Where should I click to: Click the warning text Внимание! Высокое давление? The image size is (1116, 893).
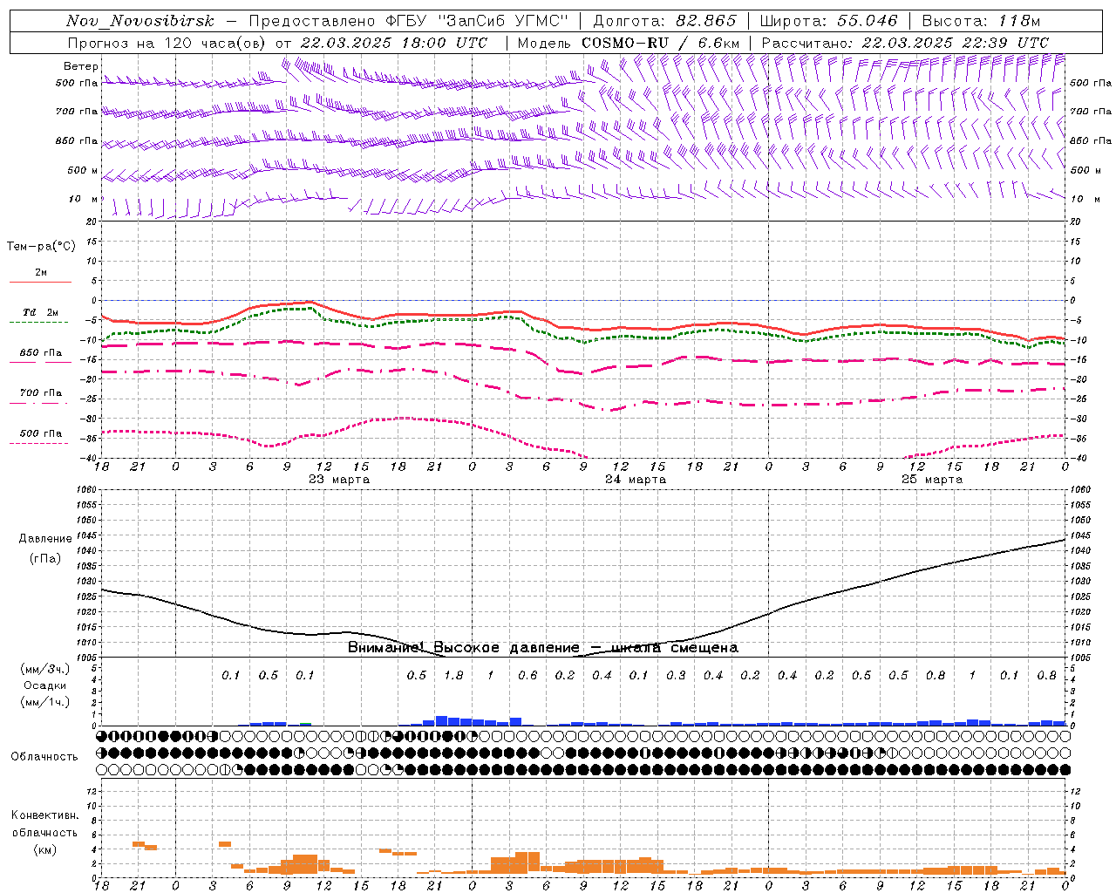click(x=464, y=648)
